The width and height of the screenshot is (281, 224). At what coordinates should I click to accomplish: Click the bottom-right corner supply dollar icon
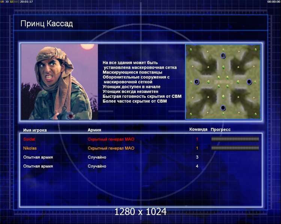[256, 114]
